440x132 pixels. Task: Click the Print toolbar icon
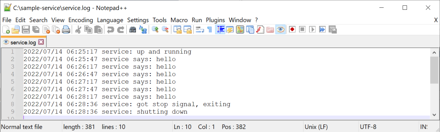pos(66,29)
